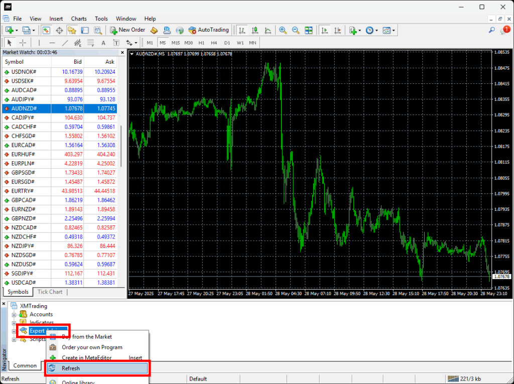Viewport: 514px width, 384px height.
Task: Close the Navigator panel
Action: coord(4,304)
